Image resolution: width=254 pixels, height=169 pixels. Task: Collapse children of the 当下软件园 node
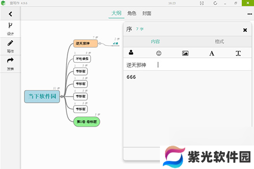coord(62,97)
